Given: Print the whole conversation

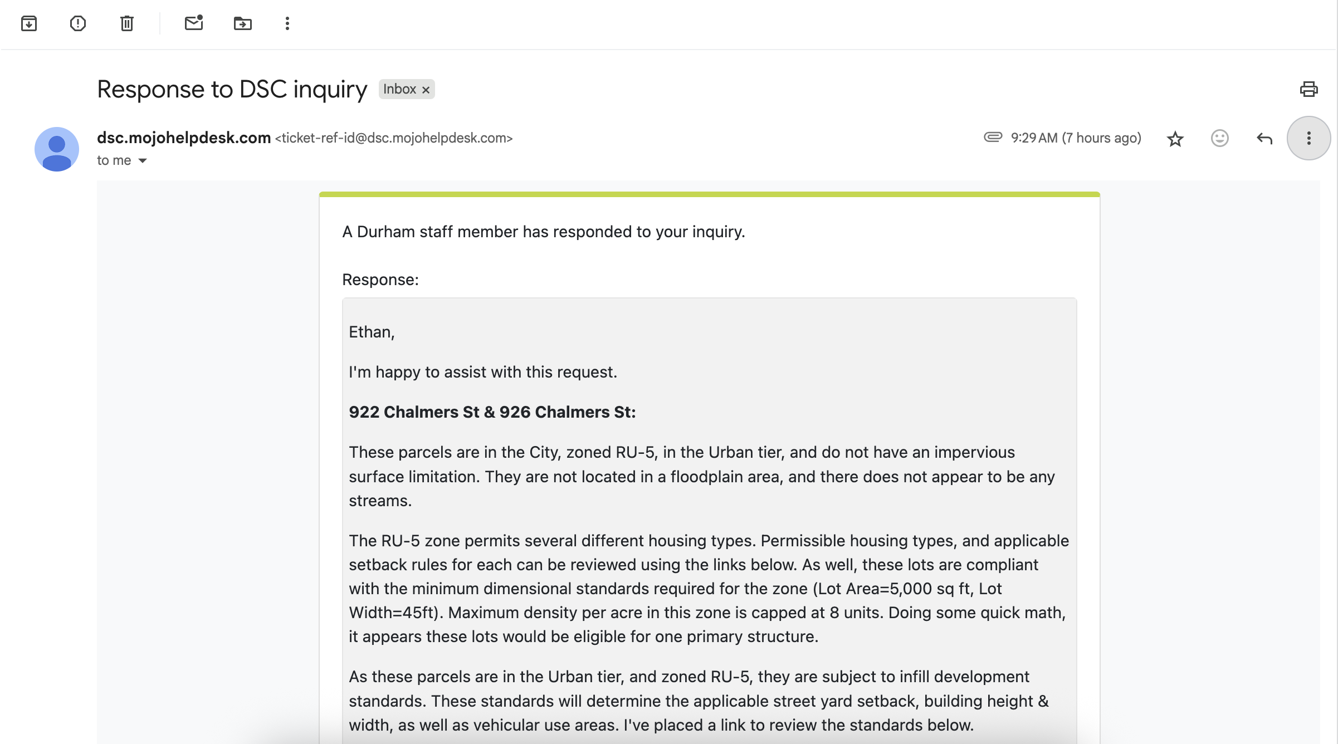Looking at the screenshot, I should coord(1308,89).
